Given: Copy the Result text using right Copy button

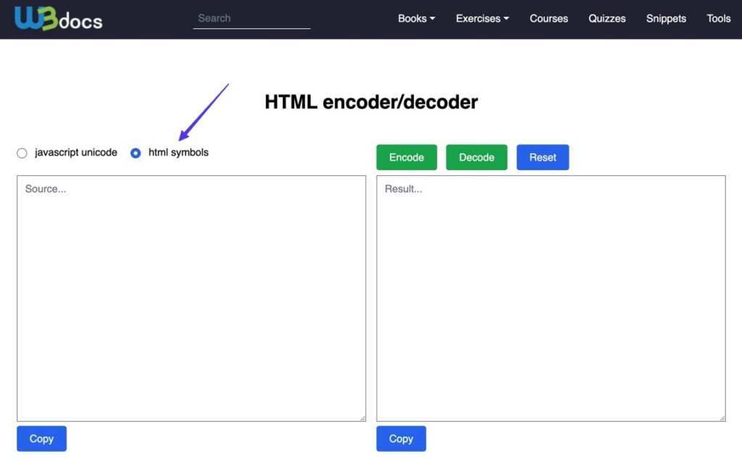Looking at the screenshot, I should [x=401, y=439].
